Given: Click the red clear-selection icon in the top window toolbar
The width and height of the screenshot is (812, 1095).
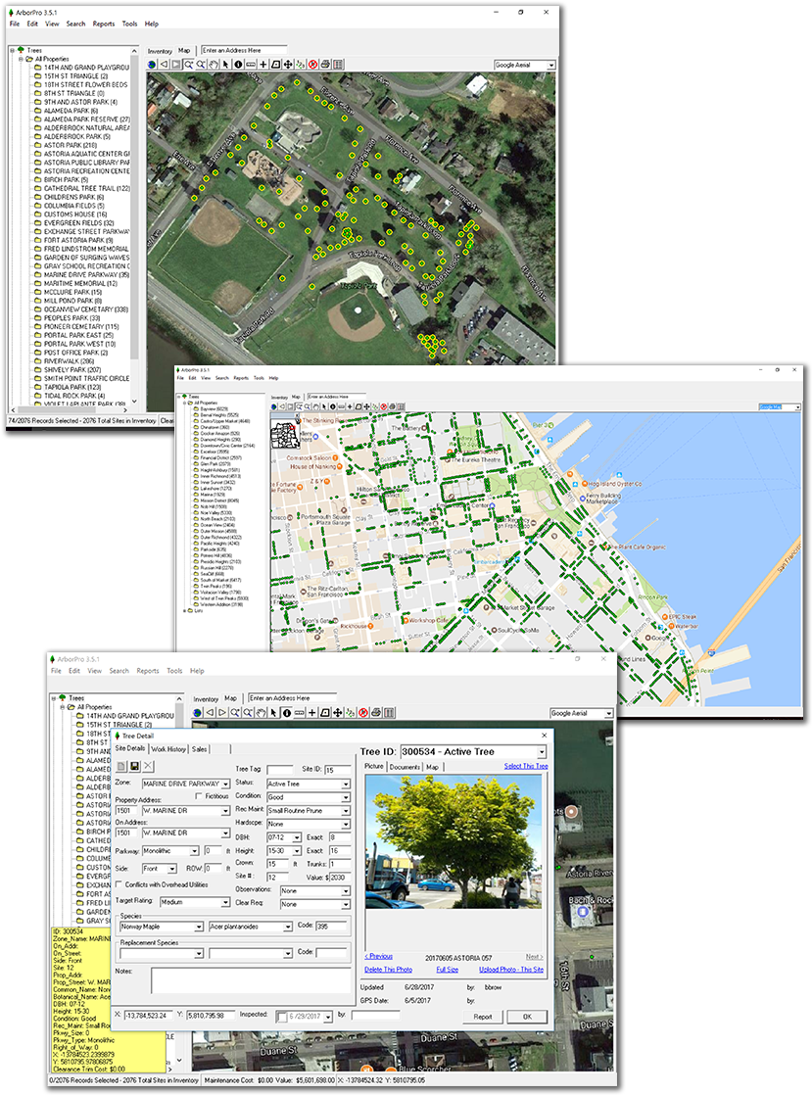Looking at the screenshot, I should pyautogui.click(x=312, y=65).
